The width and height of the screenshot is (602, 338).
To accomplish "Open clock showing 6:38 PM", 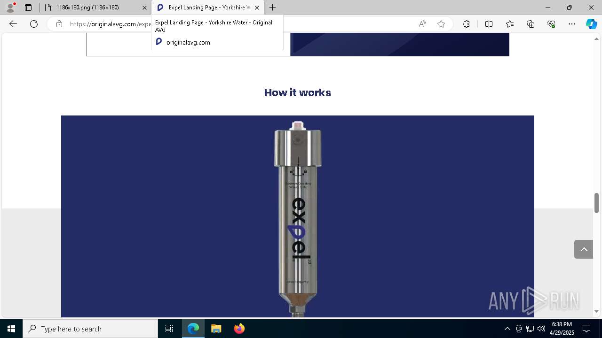I will coord(562,329).
